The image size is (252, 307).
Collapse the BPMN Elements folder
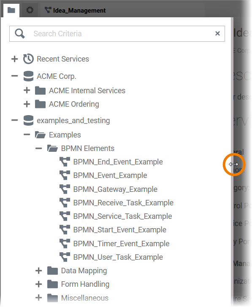click(38, 148)
